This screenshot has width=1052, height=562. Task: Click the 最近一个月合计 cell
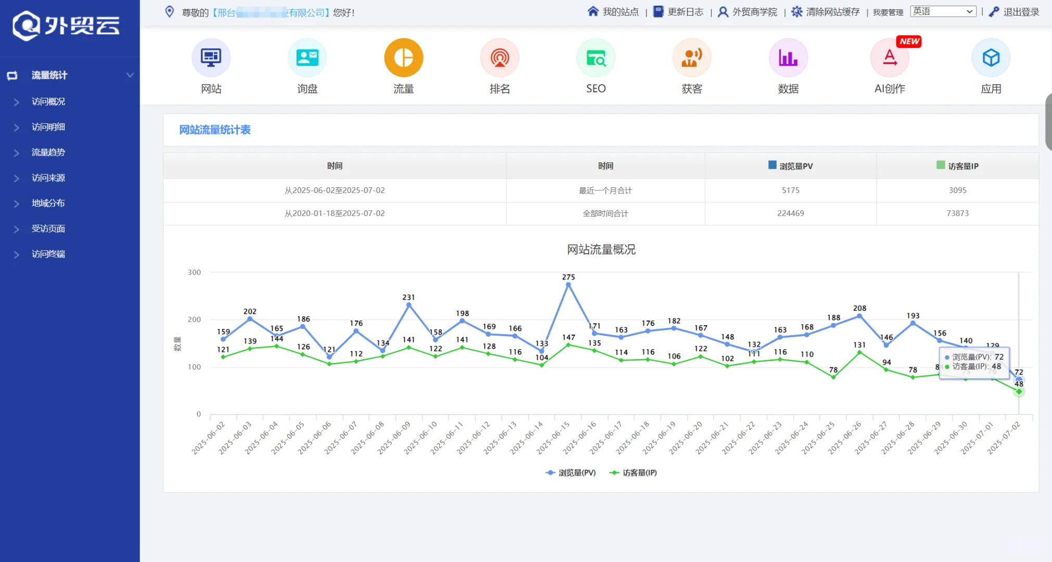pyautogui.click(x=605, y=190)
